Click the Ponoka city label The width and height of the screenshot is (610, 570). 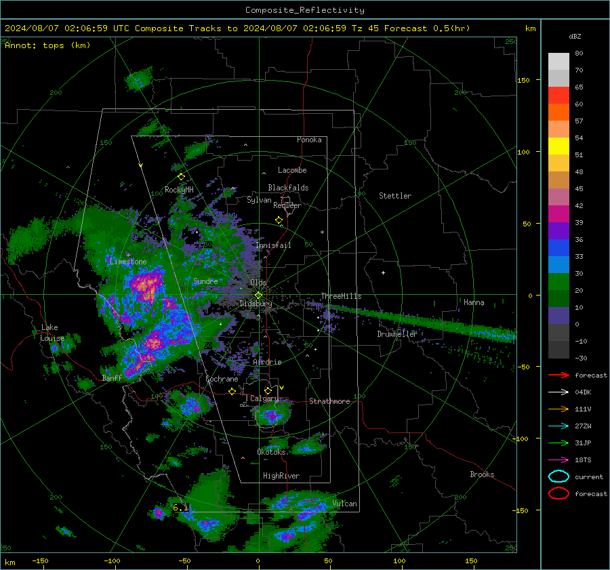(x=309, y=140)
